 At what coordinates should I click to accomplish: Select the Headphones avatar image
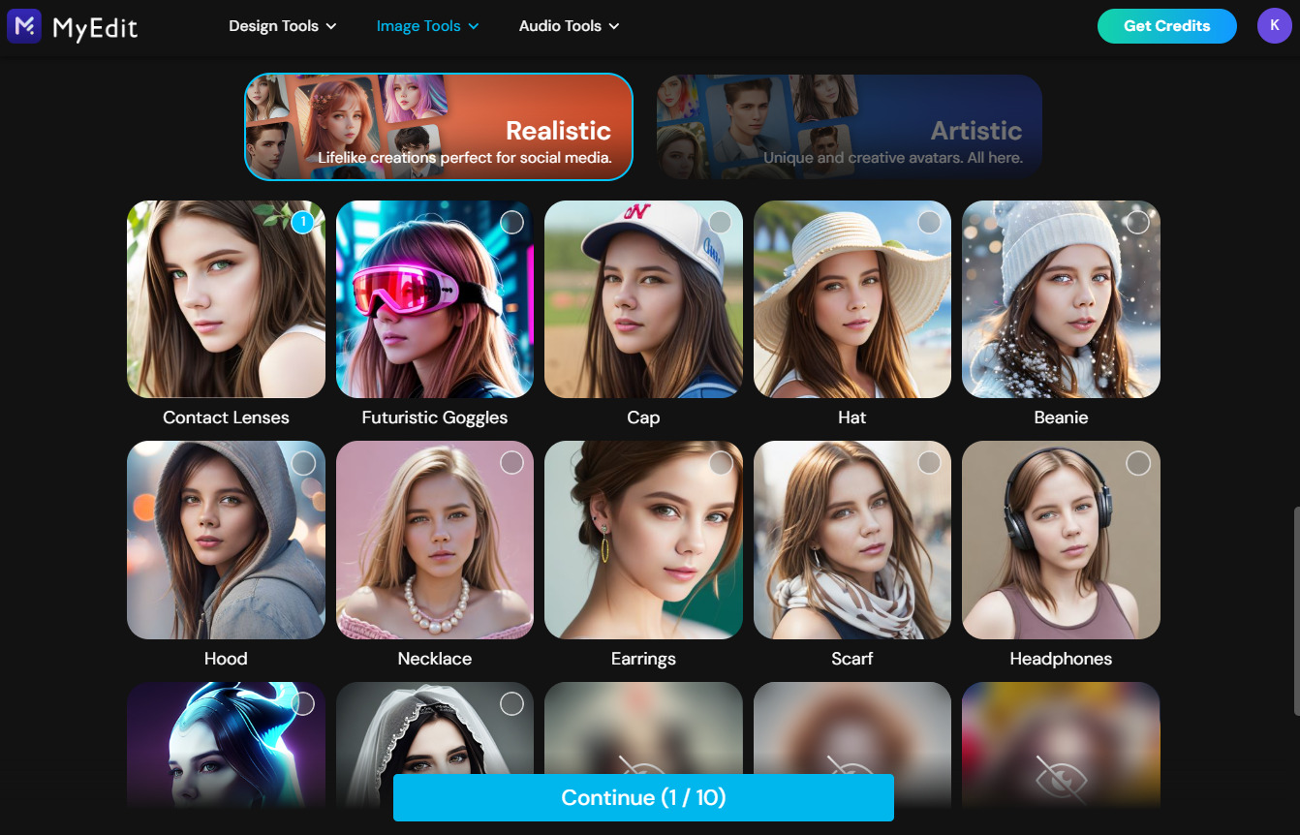pos(1061,541)
